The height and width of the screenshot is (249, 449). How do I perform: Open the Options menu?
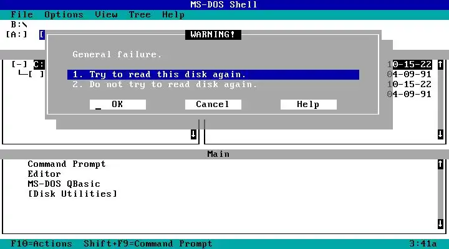[64, 14]
